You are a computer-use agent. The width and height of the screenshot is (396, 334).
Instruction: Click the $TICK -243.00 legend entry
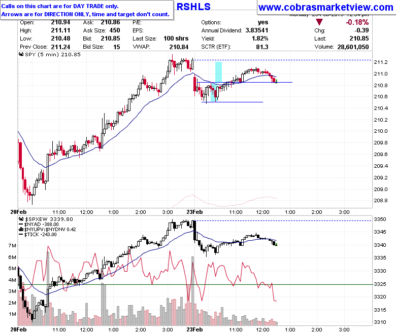pyautogui.click(x=40, y=235)
